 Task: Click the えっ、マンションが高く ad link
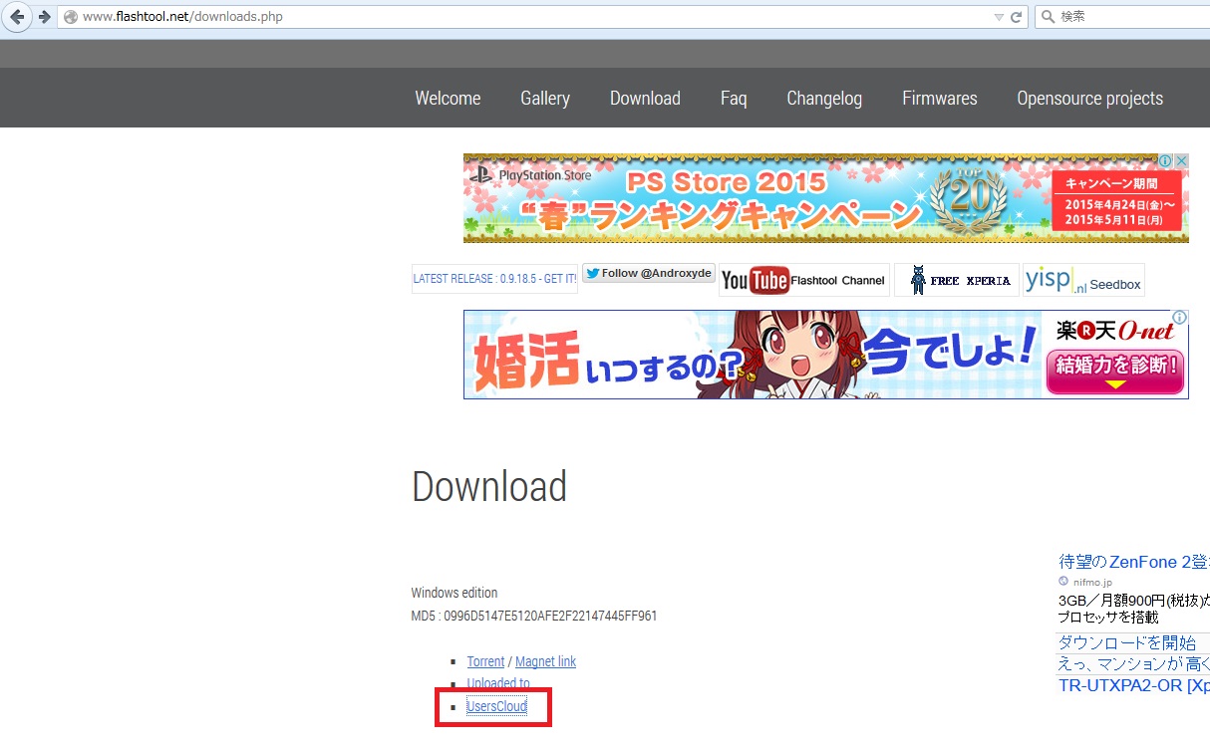[x=1133, y=664]
